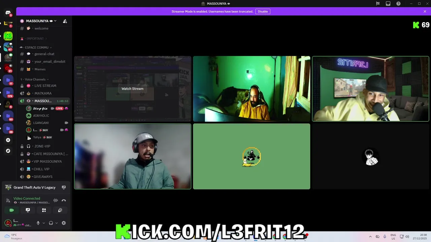Open the Quests flag icon in title bar

378,4
